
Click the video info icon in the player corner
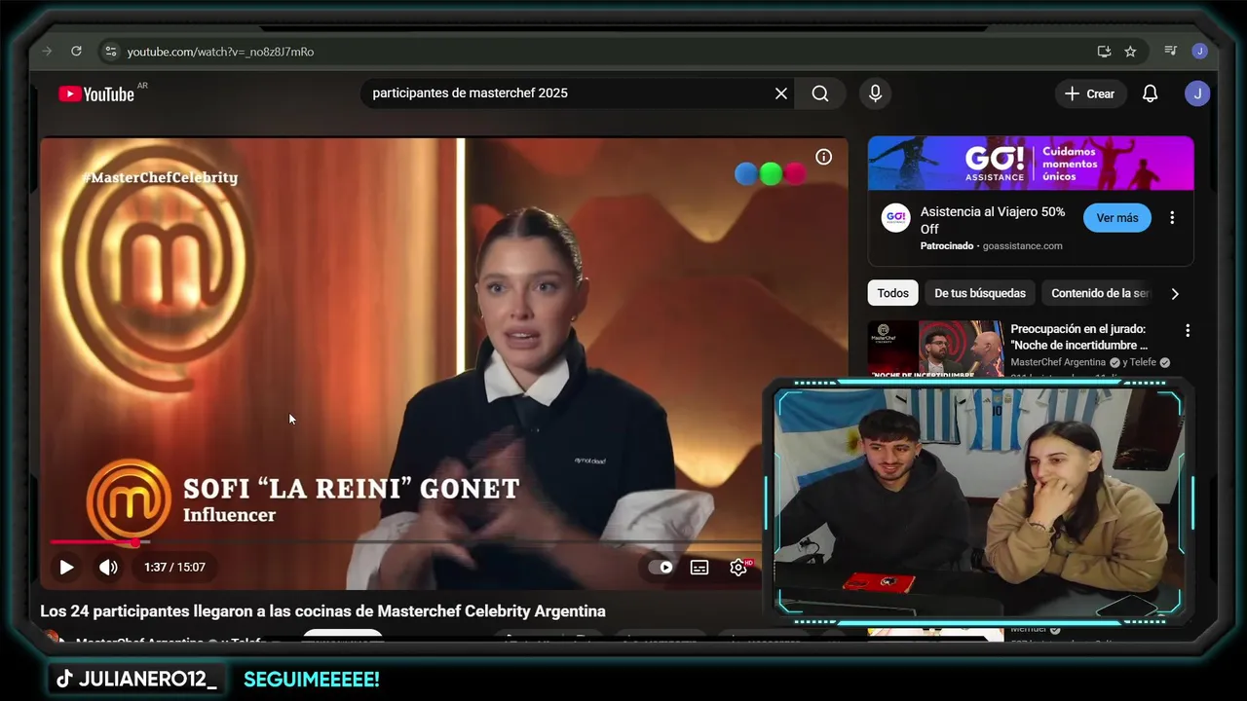click(824, 157)
